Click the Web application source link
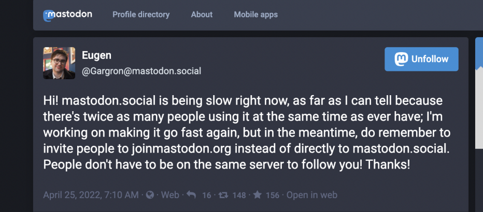483x212 pixels. click(170, 195)
